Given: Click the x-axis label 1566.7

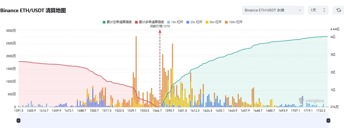Looking at the screenshot, I should tap(157, 111).
